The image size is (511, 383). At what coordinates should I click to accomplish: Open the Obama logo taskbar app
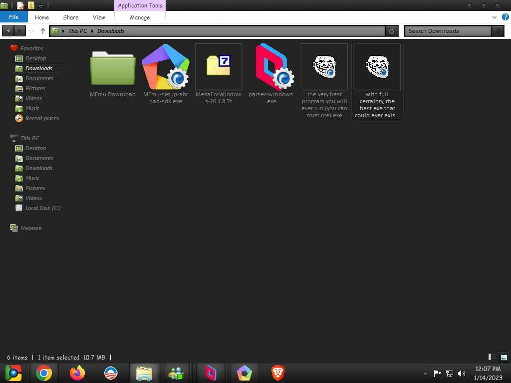[111, 373]
